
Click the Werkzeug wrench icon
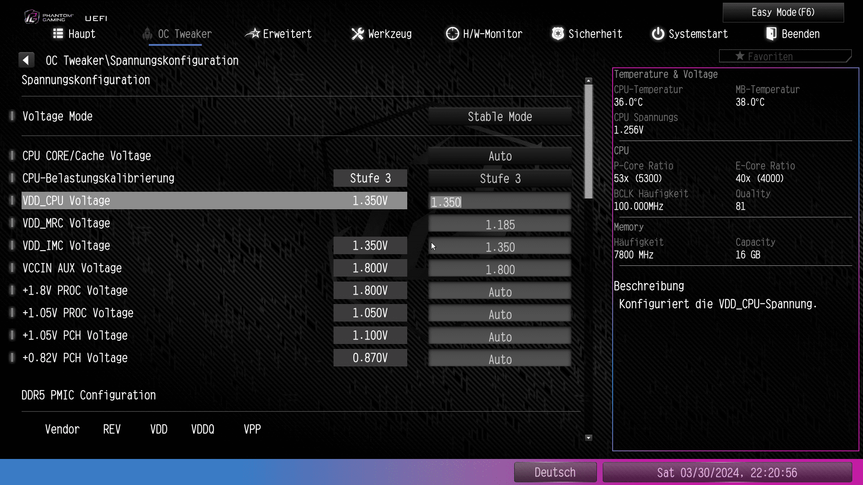click(x=358, y=34)
